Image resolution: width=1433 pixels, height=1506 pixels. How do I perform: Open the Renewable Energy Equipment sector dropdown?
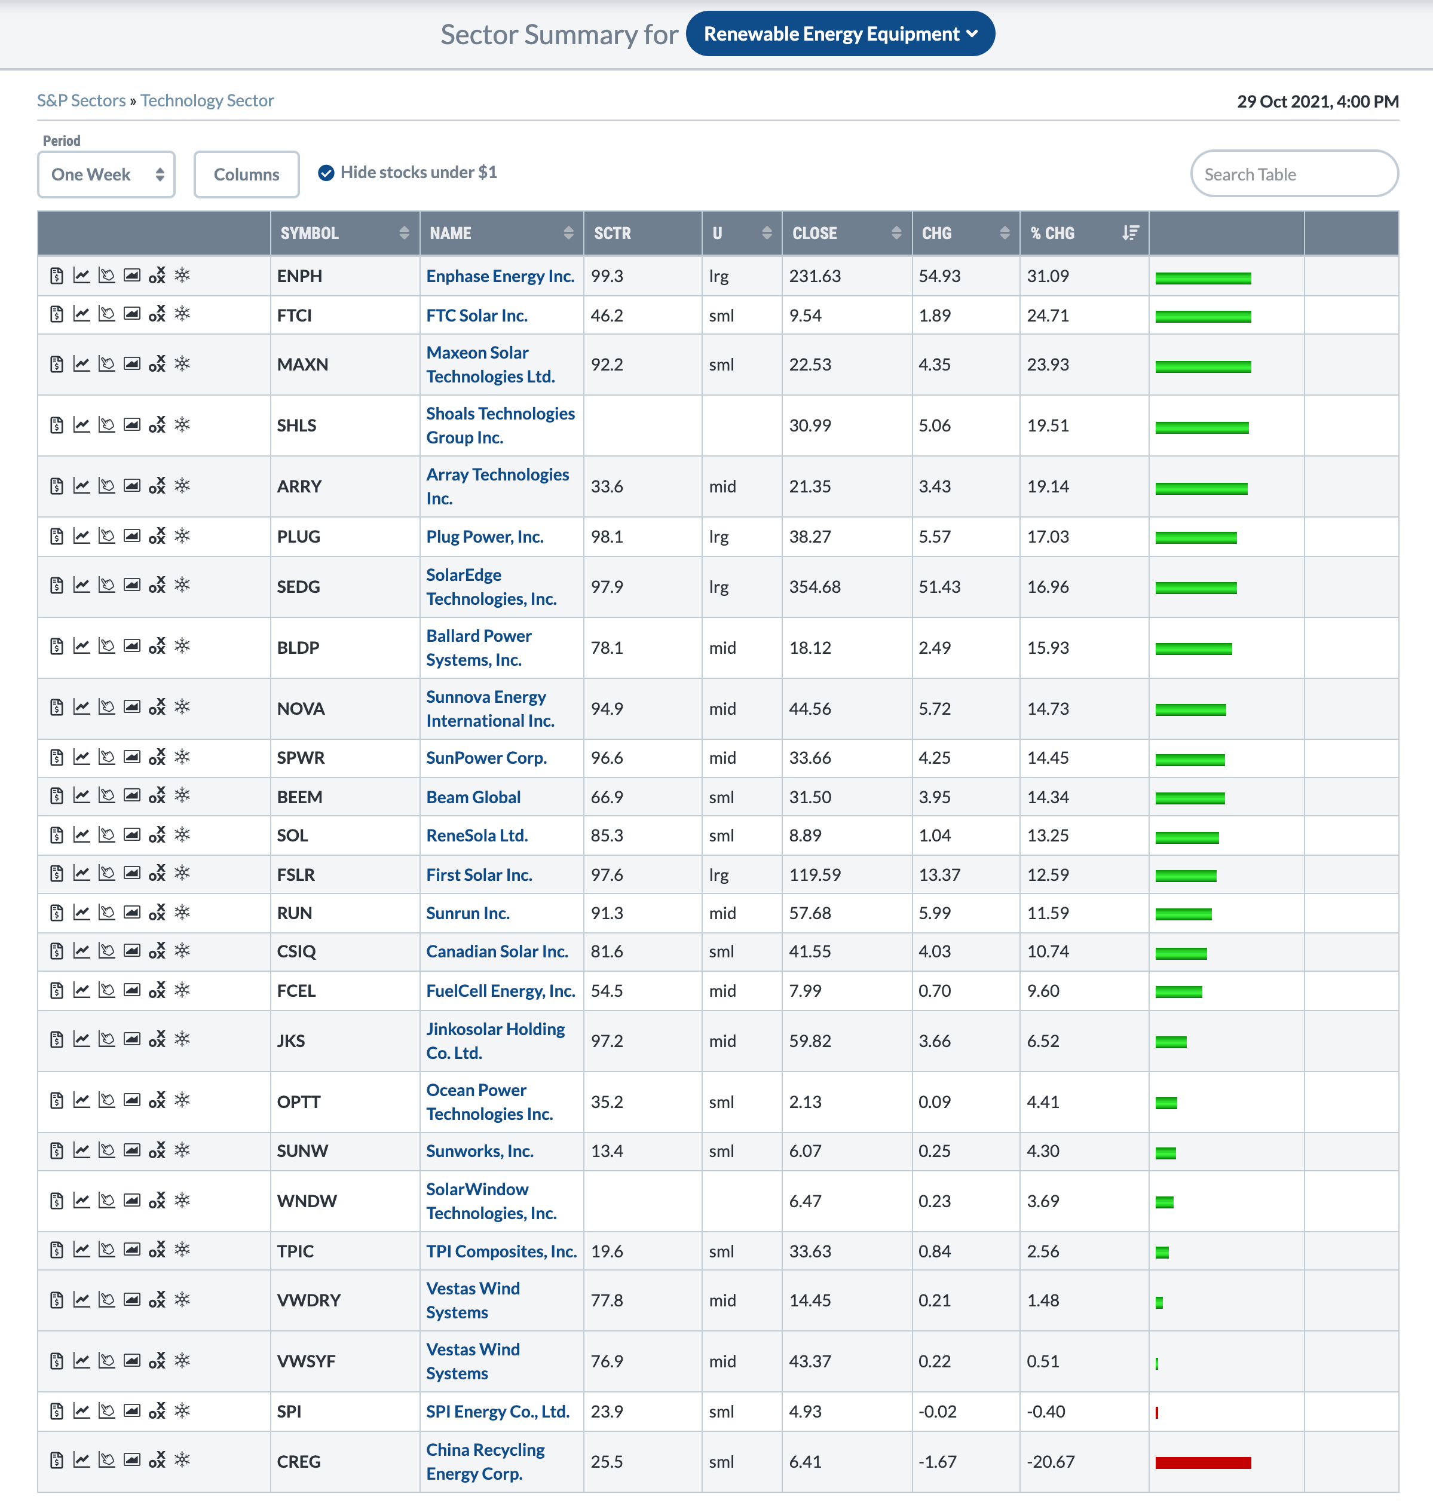coord(840,33)
